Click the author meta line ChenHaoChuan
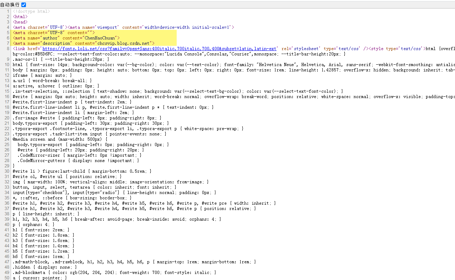 pos(66,38)
